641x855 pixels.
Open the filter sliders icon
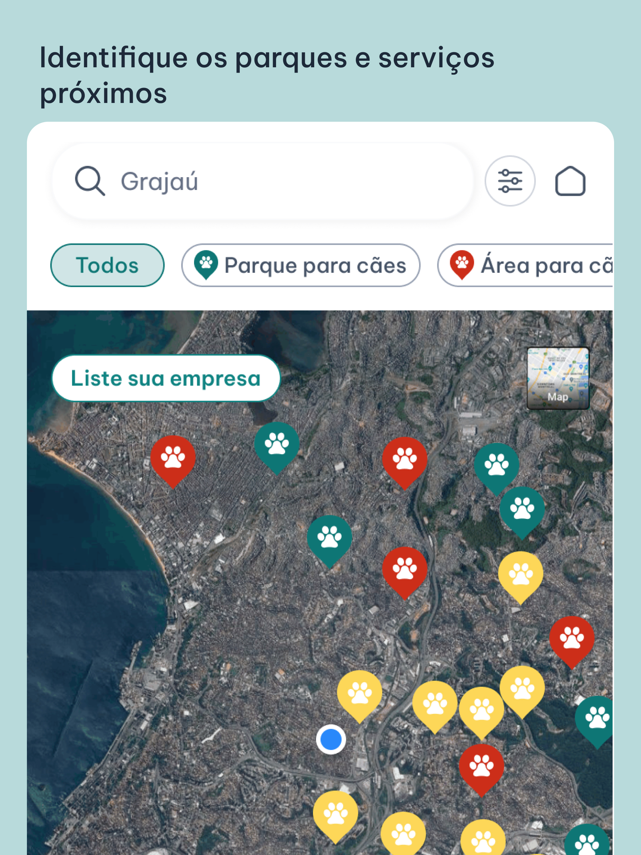[x=510, y=181]
